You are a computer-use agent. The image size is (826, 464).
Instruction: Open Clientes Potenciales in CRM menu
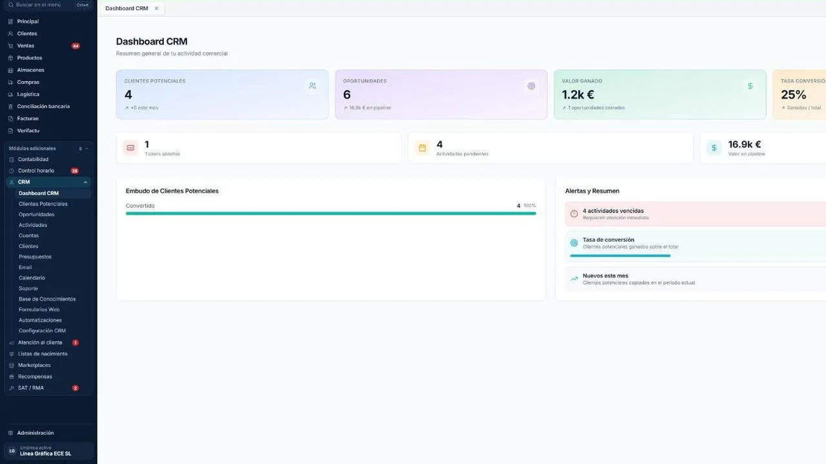[x=43, y=204]
